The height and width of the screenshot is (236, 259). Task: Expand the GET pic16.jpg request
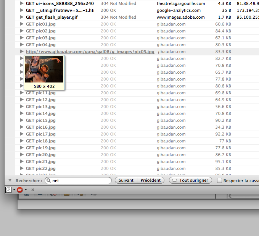pos(22,127)
